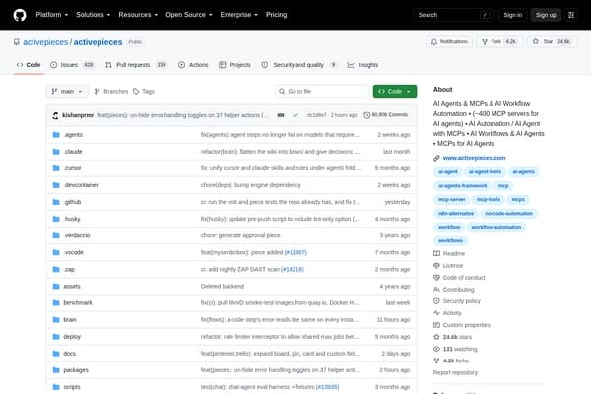Open the main branch selector dropdown
Image resolution: width=591 pixels, height=394 pixels.
click(x=67, y=92)
